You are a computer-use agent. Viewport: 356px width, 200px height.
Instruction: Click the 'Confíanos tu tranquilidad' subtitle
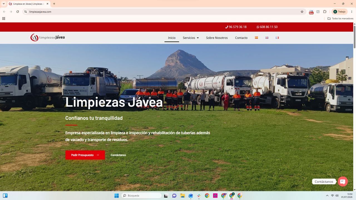(x=94, y=118)
